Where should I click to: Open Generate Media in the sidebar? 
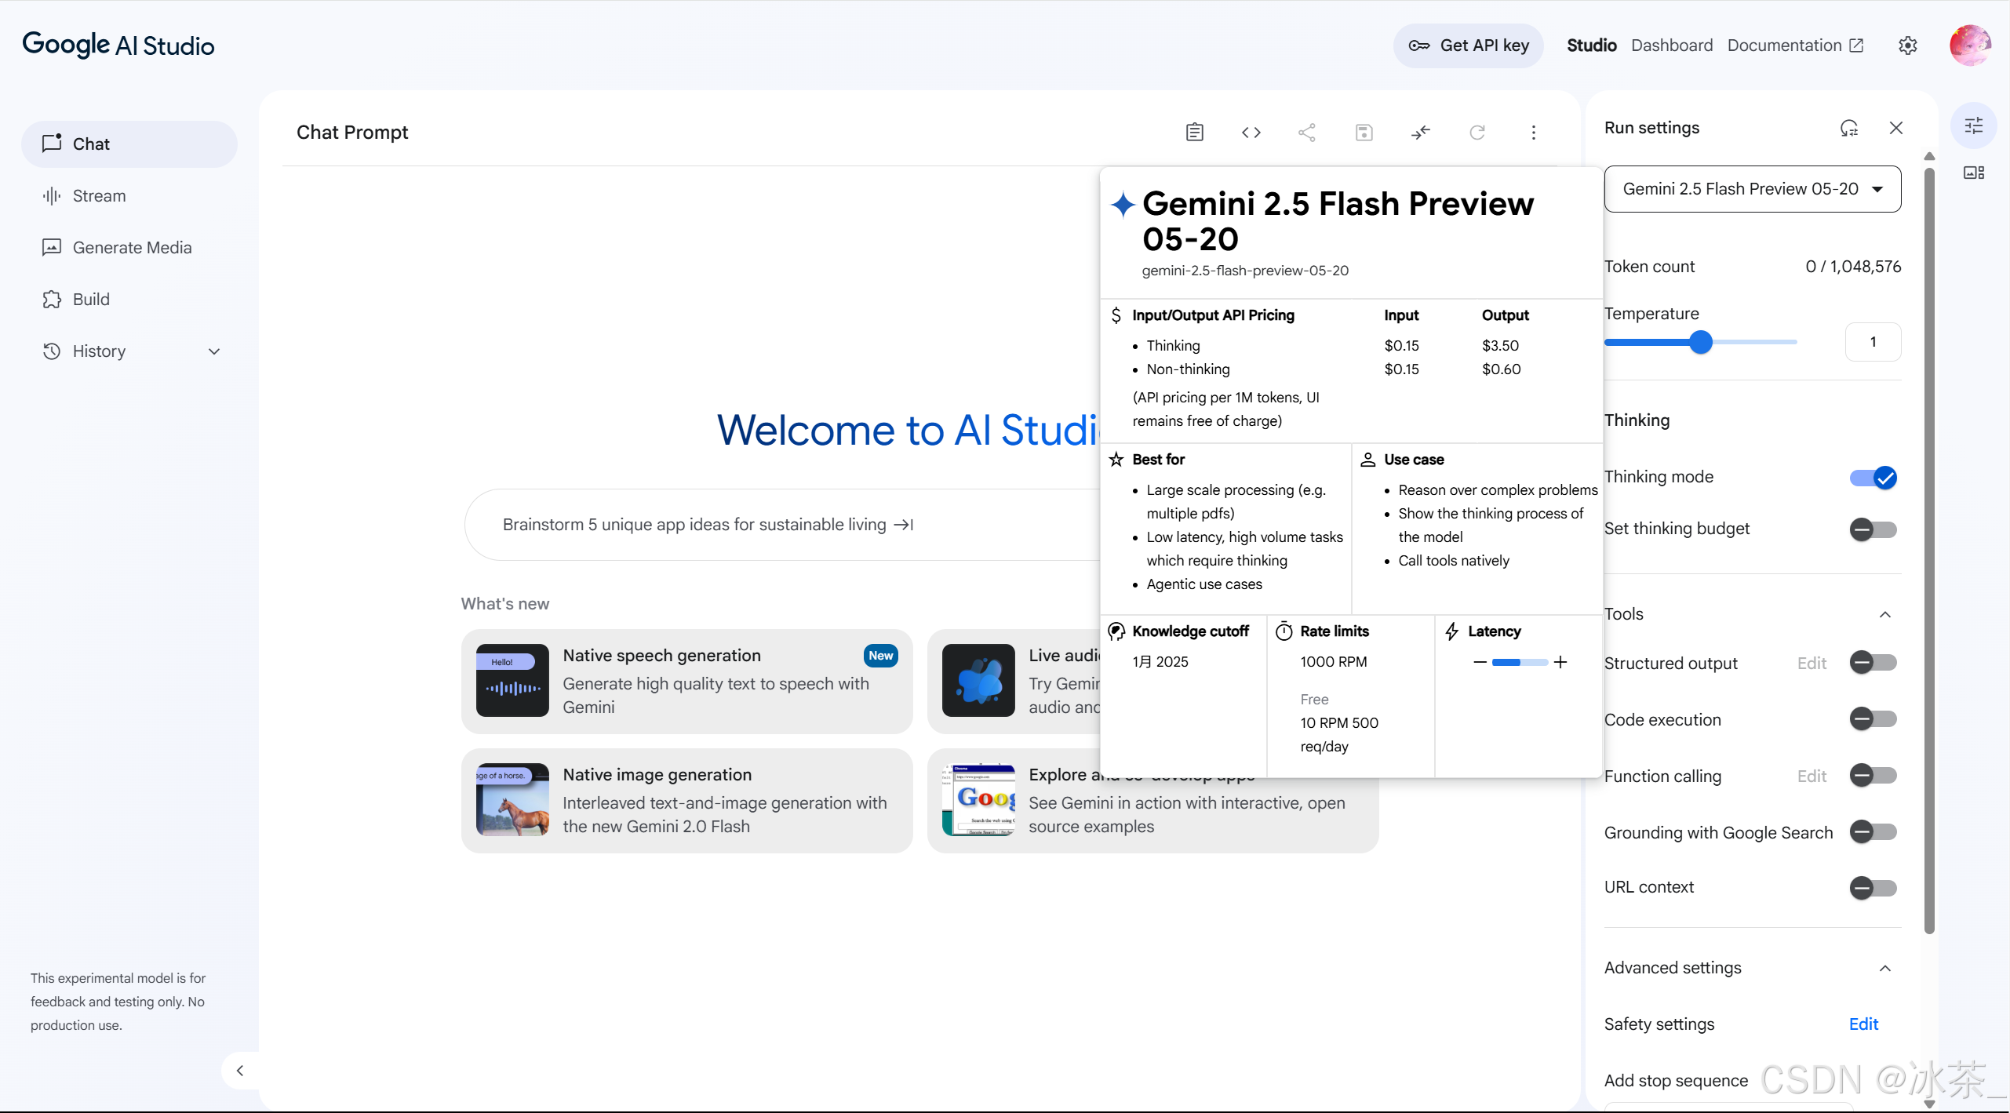[129, 248]
